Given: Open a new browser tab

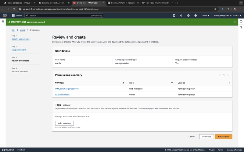Looking at the screenshot, I should click(x=178, y=3).
